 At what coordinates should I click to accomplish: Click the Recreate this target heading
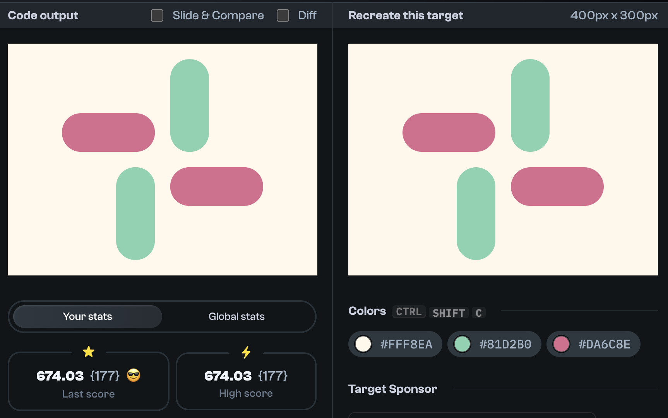406,15
